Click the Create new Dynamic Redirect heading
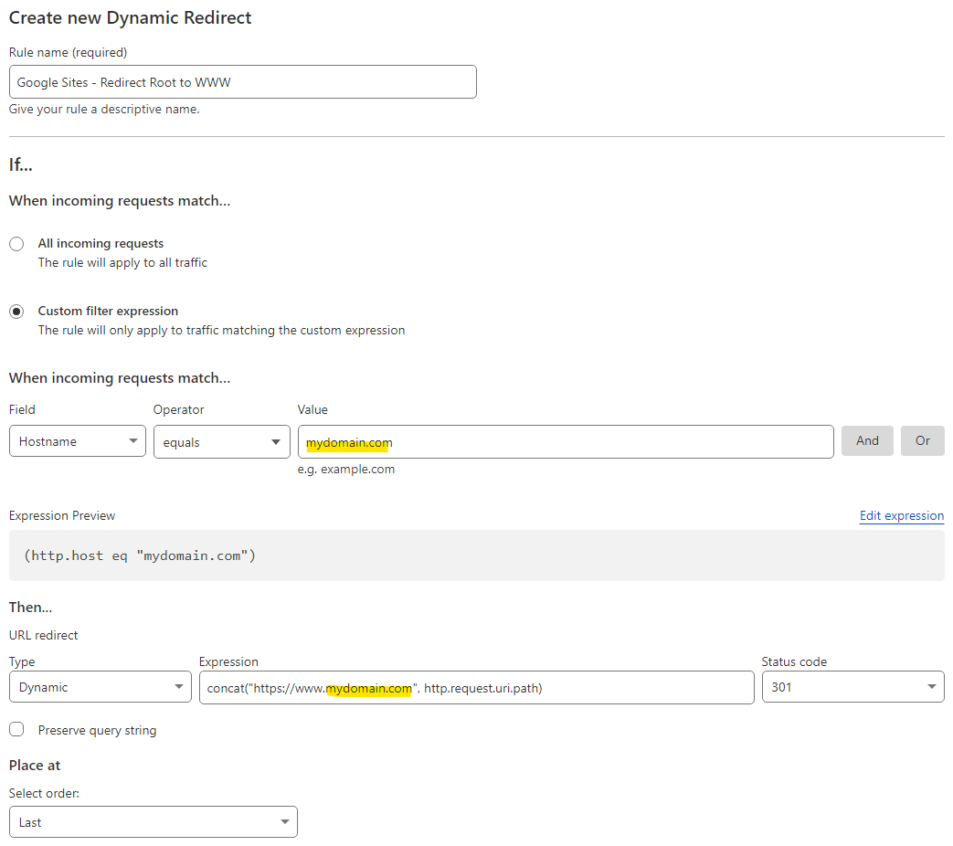953x846 pixels. point(130,17)
